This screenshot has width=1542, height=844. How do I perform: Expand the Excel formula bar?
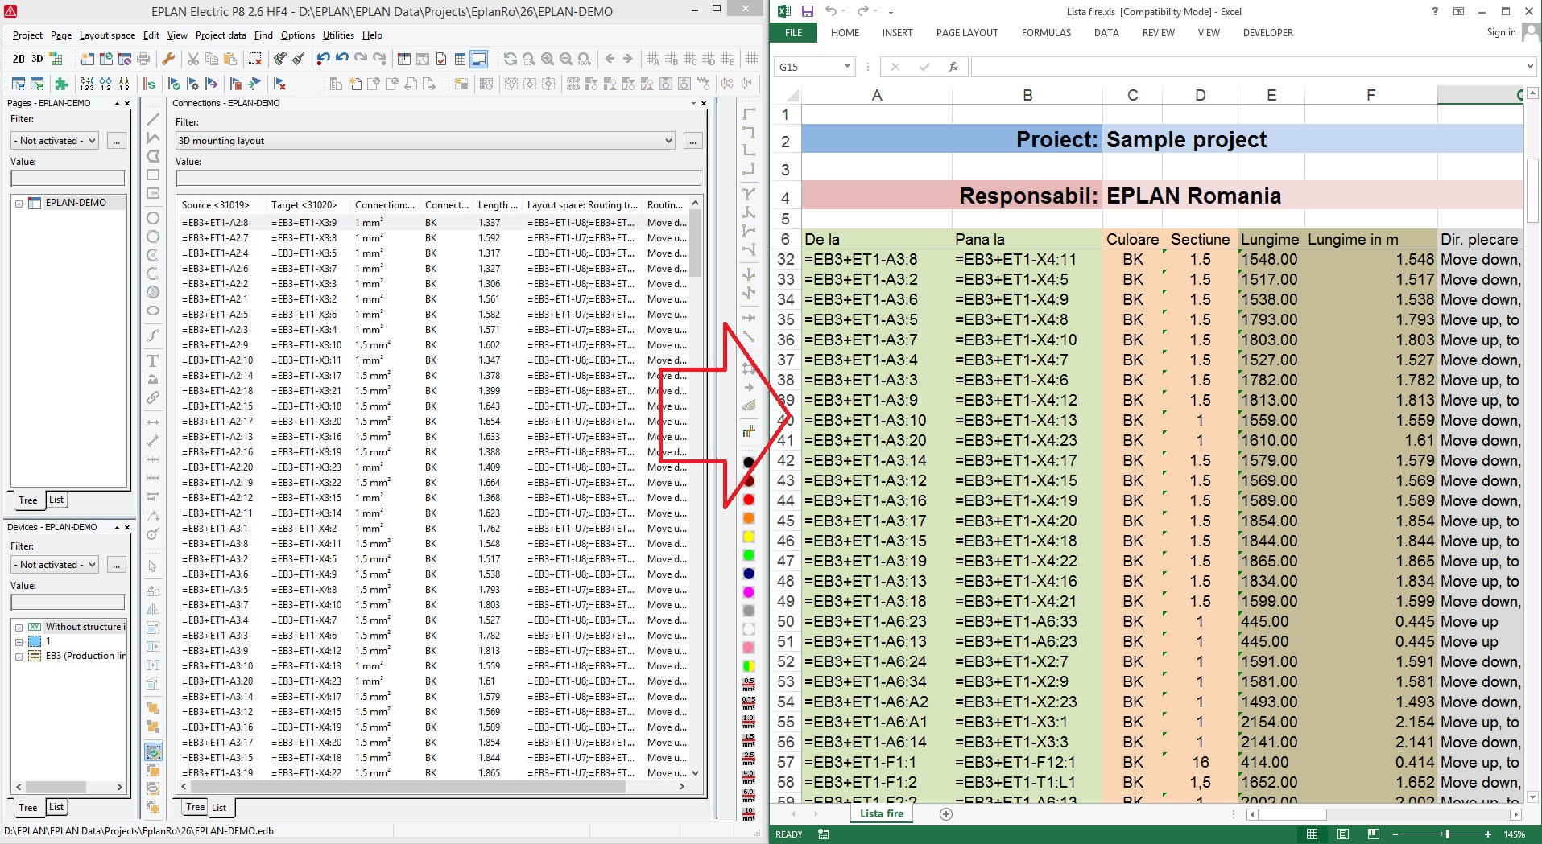1531,67
